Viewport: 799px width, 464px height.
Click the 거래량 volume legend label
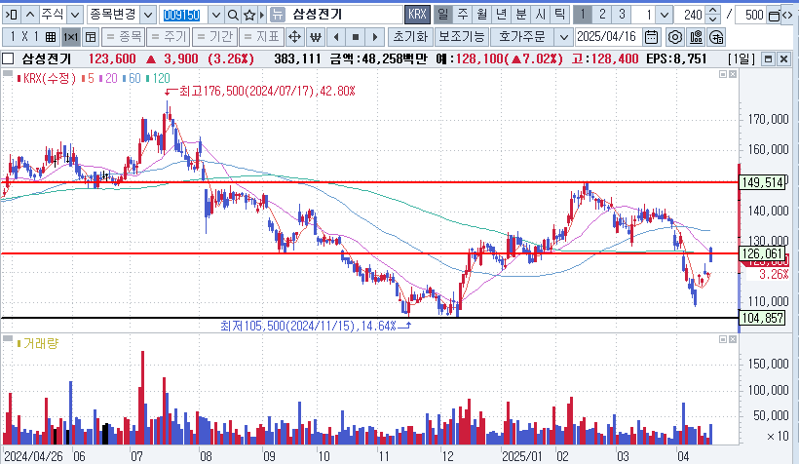(39, 344)
